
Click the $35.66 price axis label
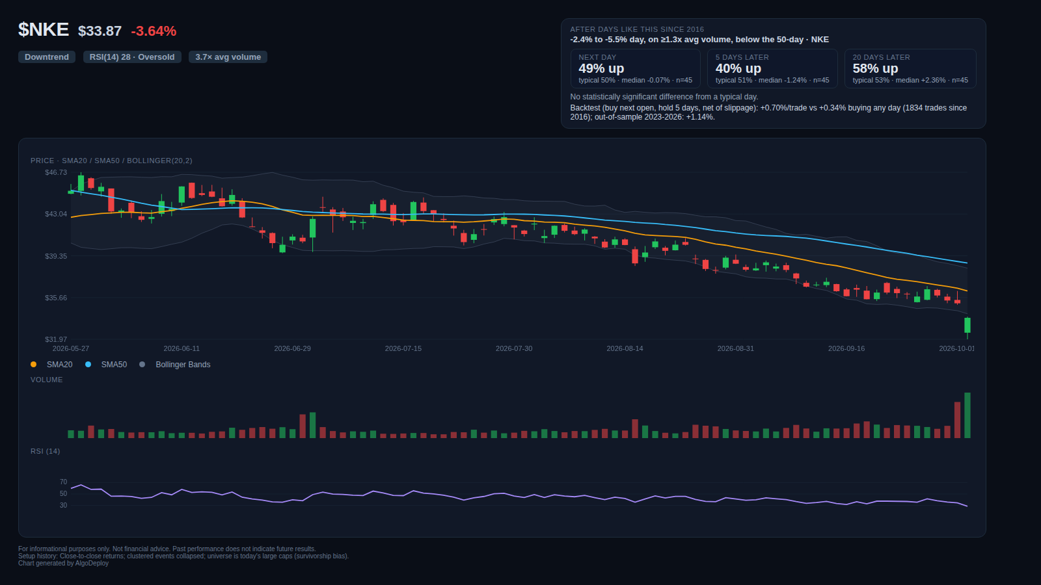56,298
